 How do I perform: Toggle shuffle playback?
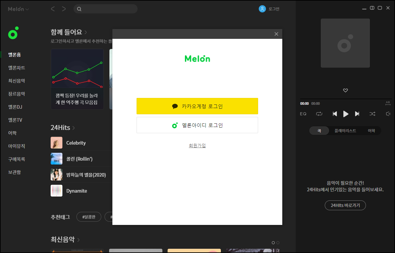(x=372, y=114)
